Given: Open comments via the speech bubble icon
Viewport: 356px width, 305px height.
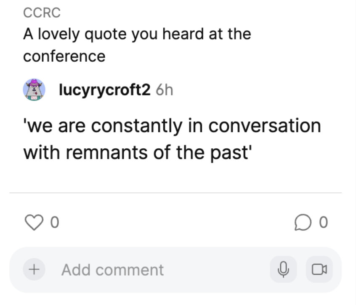Looking at the screenshot, I should pyautogui.click(x=308, y=222).
